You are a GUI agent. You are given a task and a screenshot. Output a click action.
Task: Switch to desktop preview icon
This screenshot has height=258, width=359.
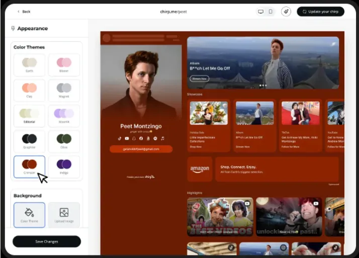coord(260,12)
